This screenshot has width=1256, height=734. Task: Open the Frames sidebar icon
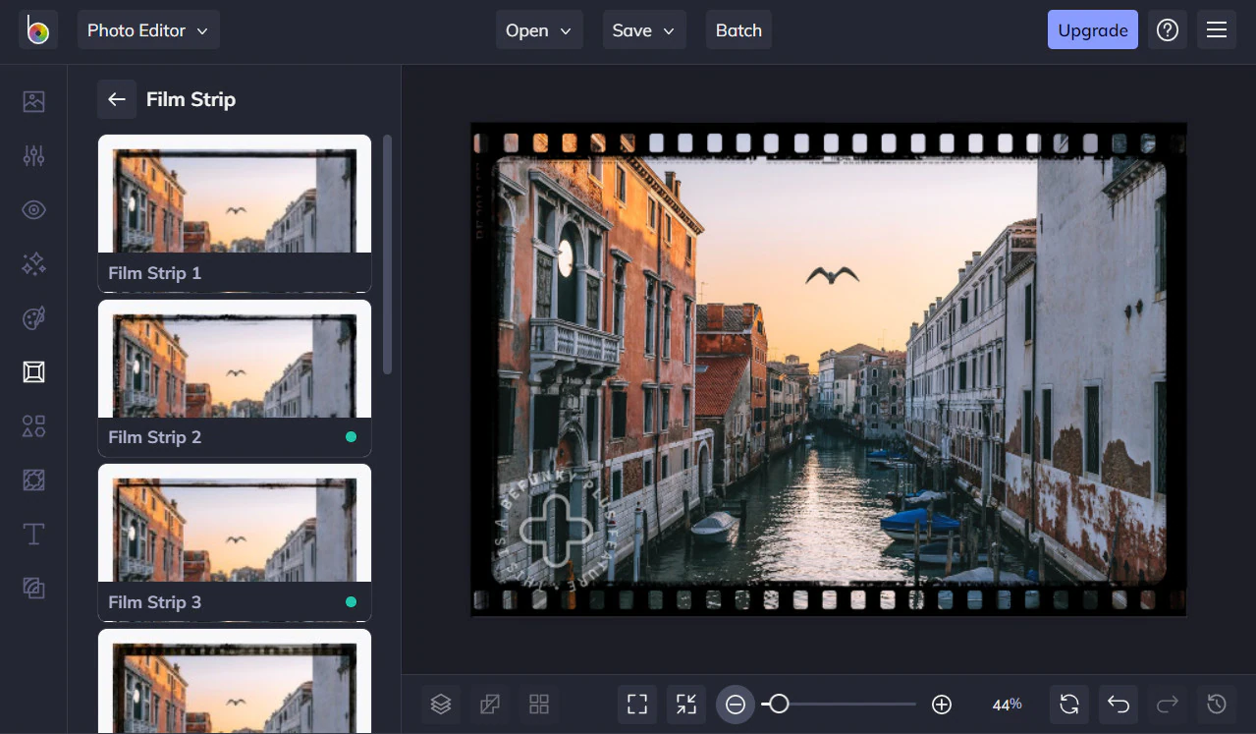34,371
